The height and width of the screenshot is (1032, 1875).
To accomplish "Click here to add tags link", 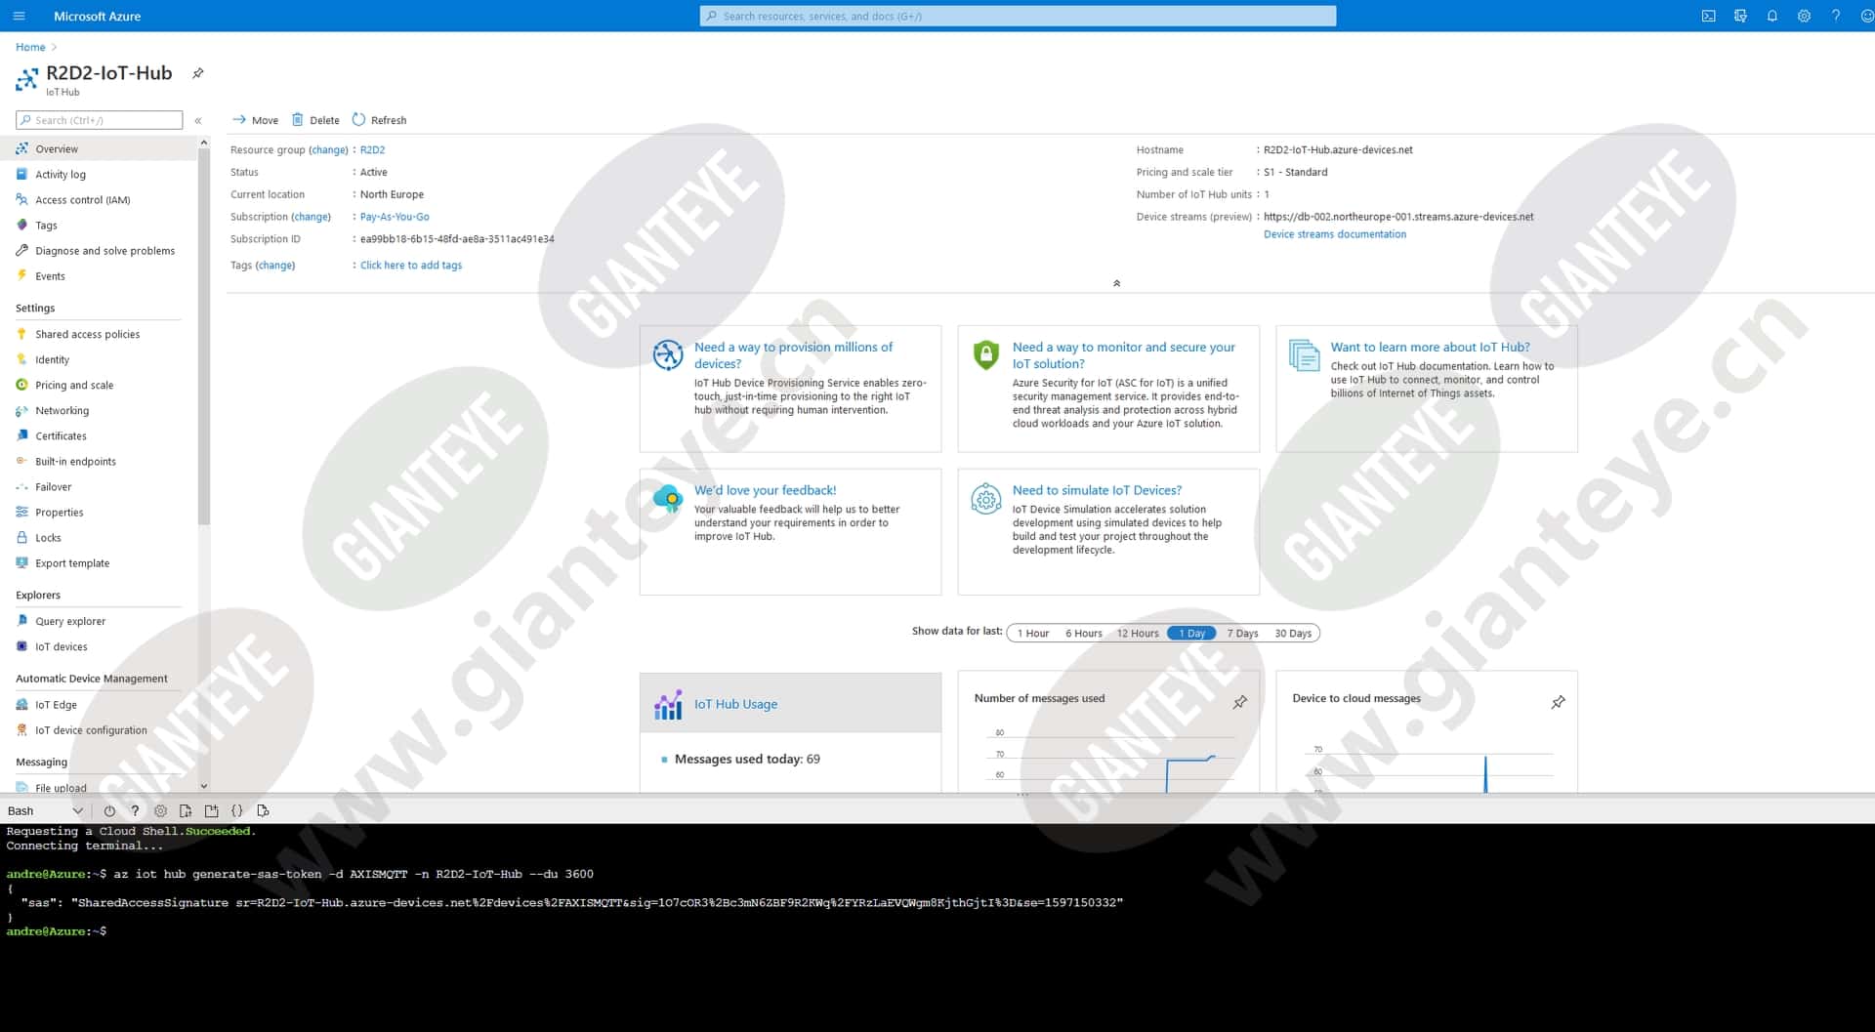I will coord(411,265).
